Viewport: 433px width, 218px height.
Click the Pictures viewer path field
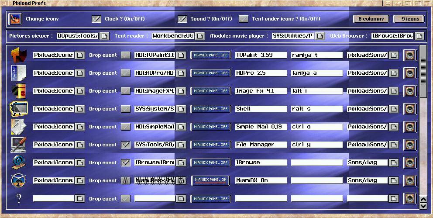pos(78,36)
